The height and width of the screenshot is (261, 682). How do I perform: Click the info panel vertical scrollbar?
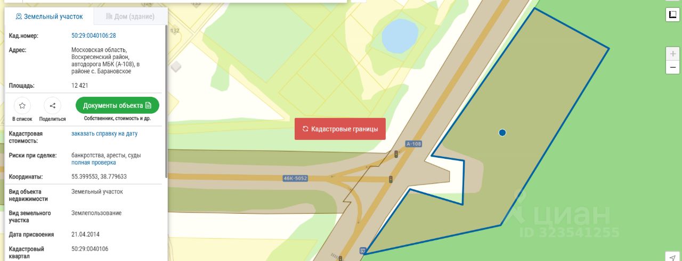(x=166, y=101)
